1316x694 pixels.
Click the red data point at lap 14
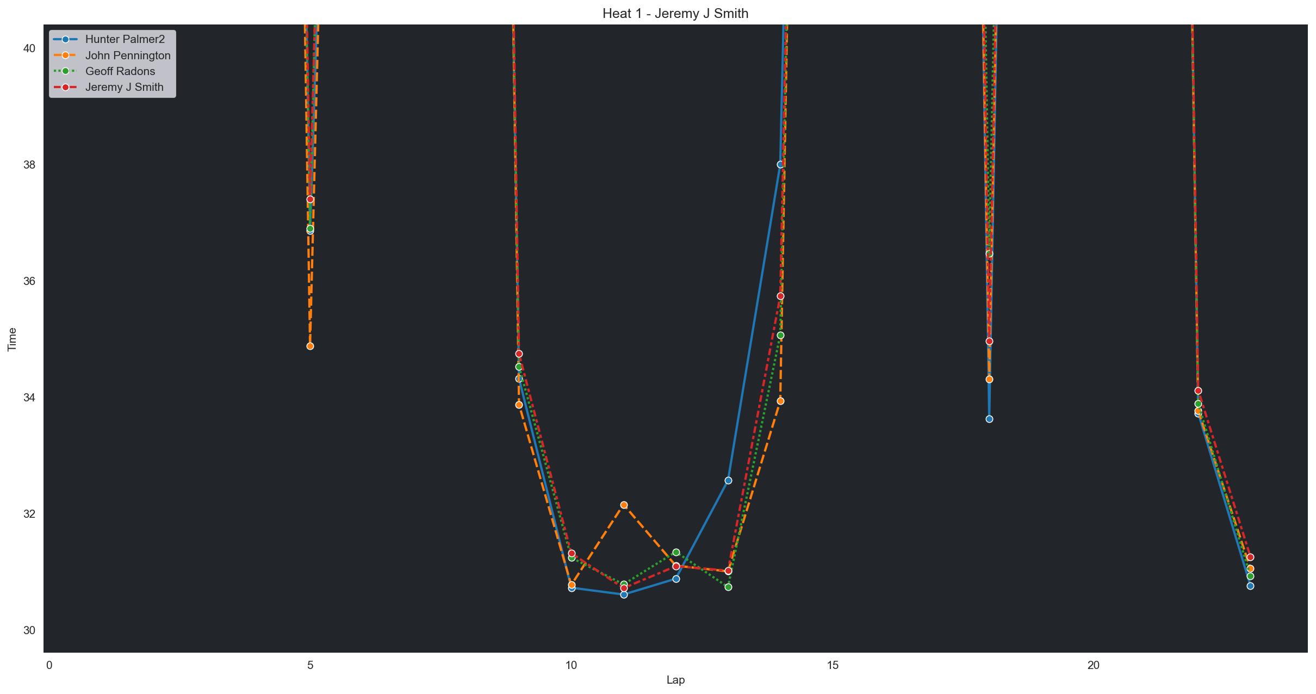point(780,296)
